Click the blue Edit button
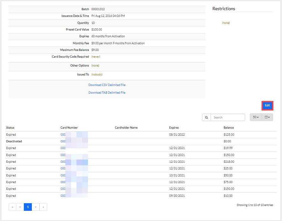Viewport: 282px width, 221px height. point(267,105)
